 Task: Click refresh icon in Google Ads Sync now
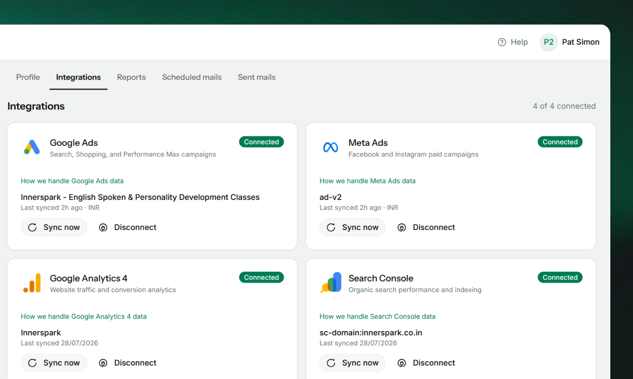(x=32, y=227)
